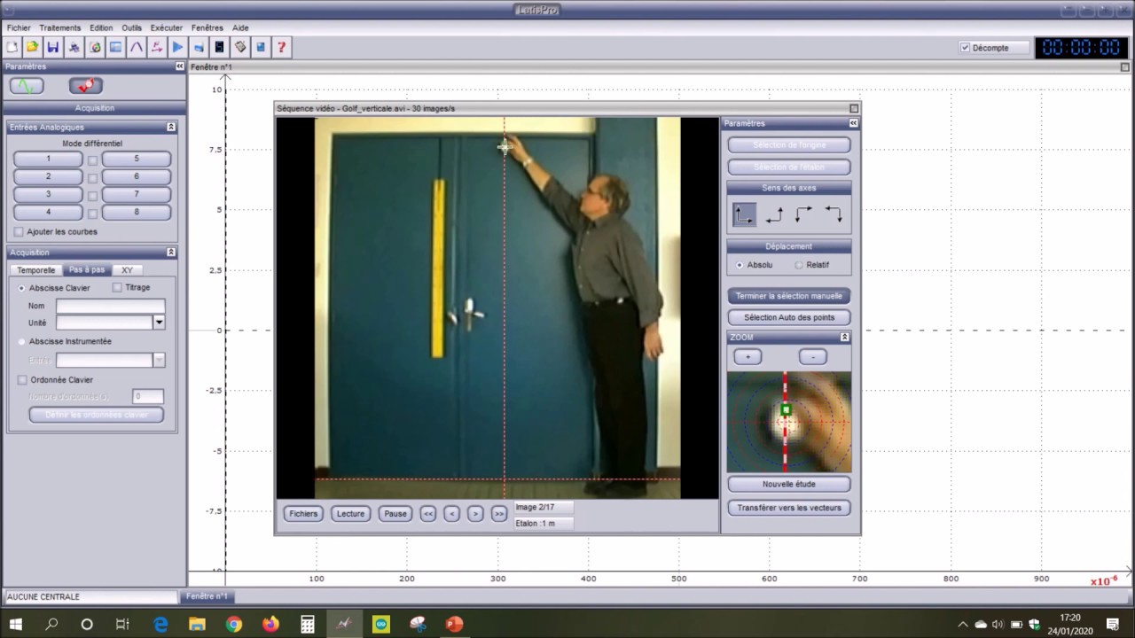The height and width of the screenshot is (638, 1135).
Task: Select the red pointing mode button
Action: 86,86
